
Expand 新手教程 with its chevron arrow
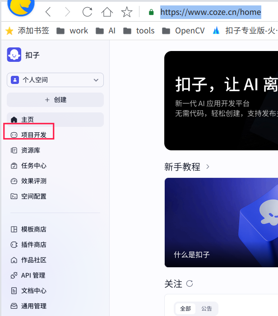(208, 167)
